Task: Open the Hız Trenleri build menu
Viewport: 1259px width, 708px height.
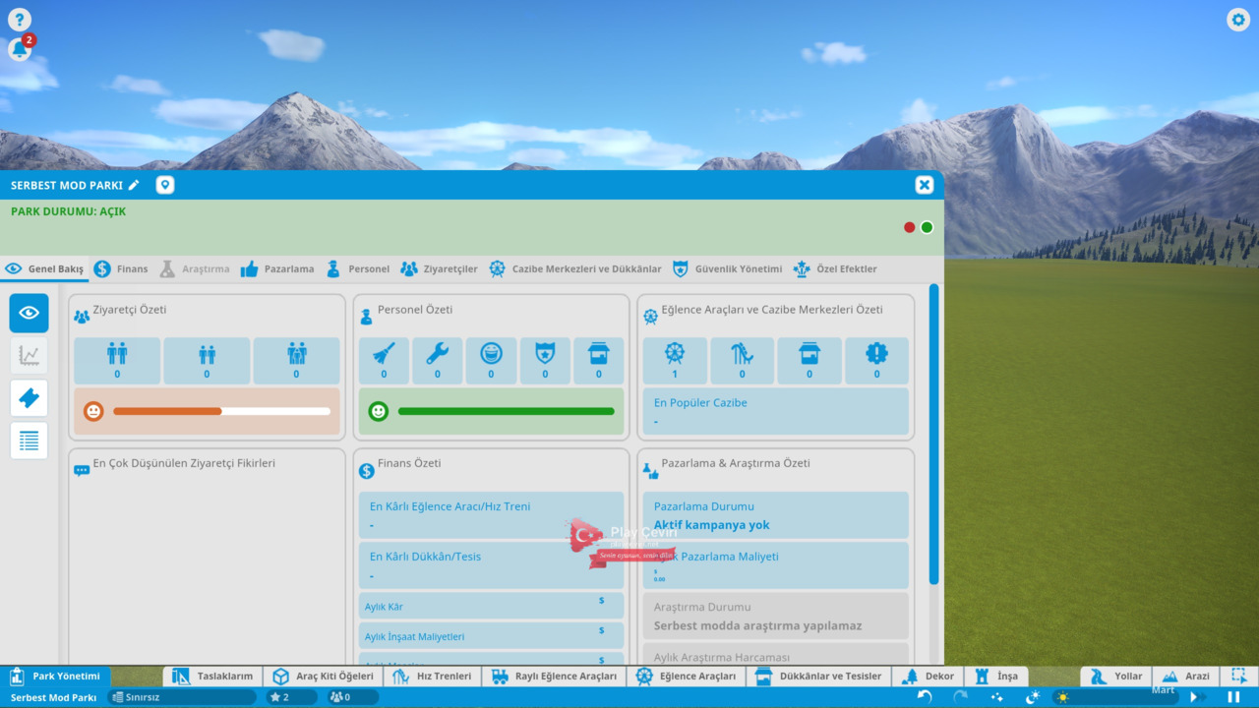Action: click(x=433, y=677)
